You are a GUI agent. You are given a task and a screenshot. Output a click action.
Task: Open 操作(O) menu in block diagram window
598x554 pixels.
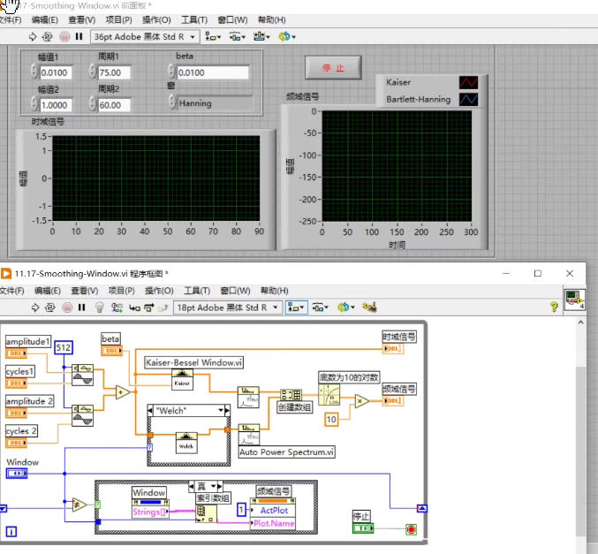(x=159, y=291)
